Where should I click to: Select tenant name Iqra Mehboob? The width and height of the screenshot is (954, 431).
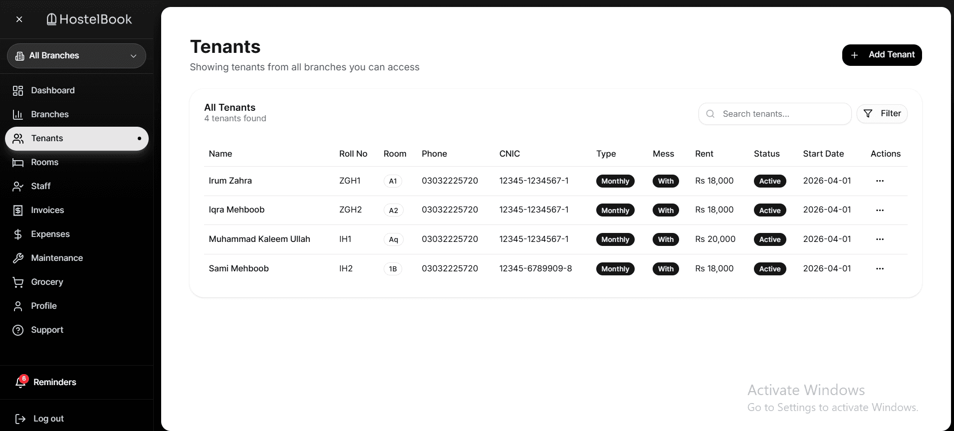237,210
